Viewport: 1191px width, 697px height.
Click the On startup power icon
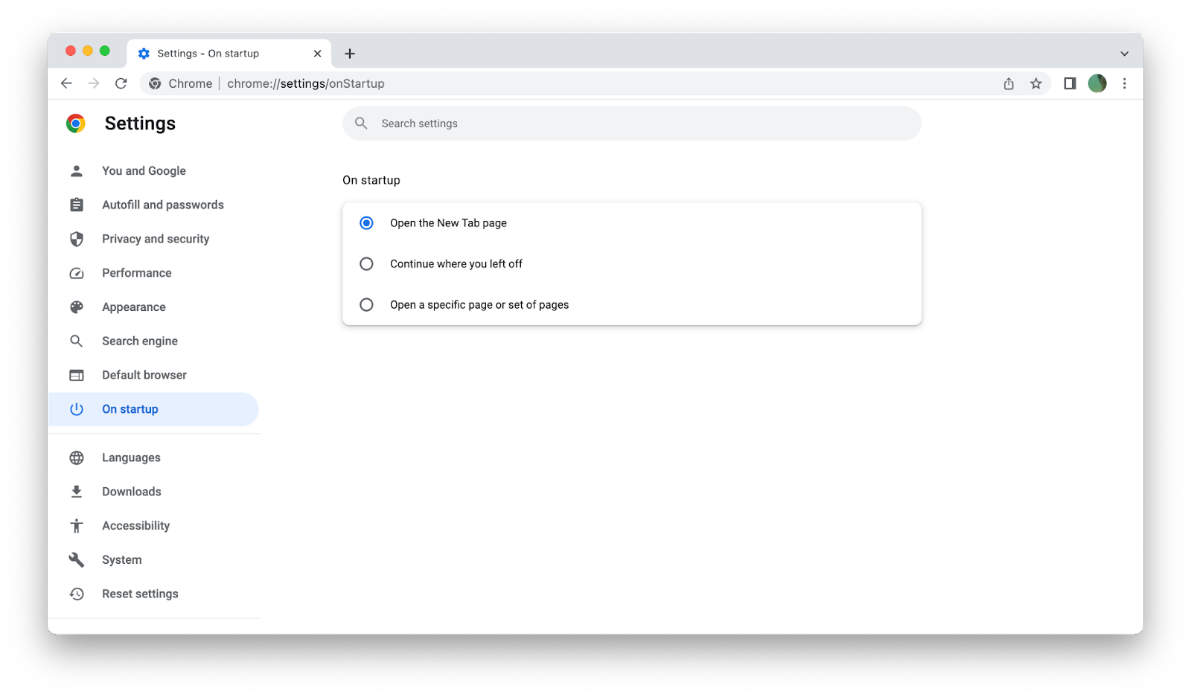point(77,408)
